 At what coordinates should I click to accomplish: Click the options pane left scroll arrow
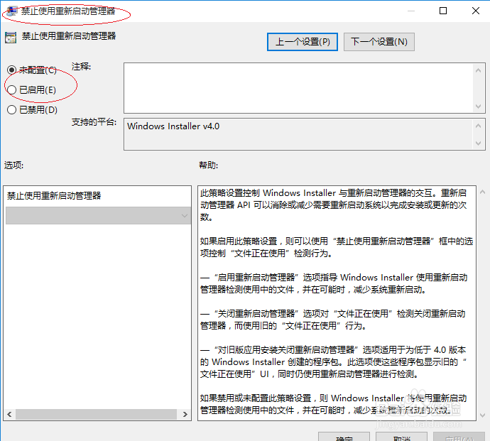[x=9, y=415]
